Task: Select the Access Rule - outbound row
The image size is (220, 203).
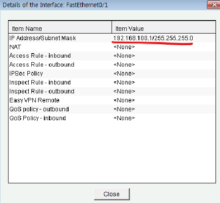Action: click(x=112, y=65)
